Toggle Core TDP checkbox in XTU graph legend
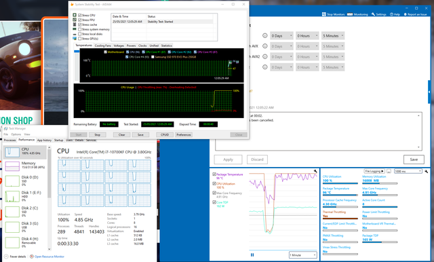 click(214, 202)
